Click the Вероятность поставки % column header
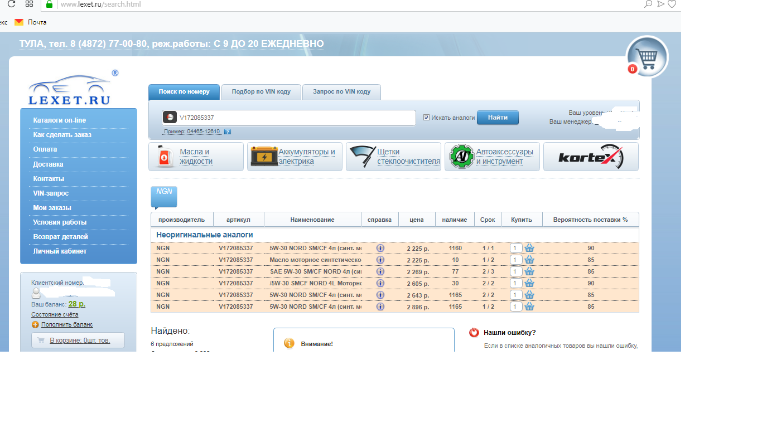Image resolution: width=762 pixels, height=428 pixels. (590, 220)
